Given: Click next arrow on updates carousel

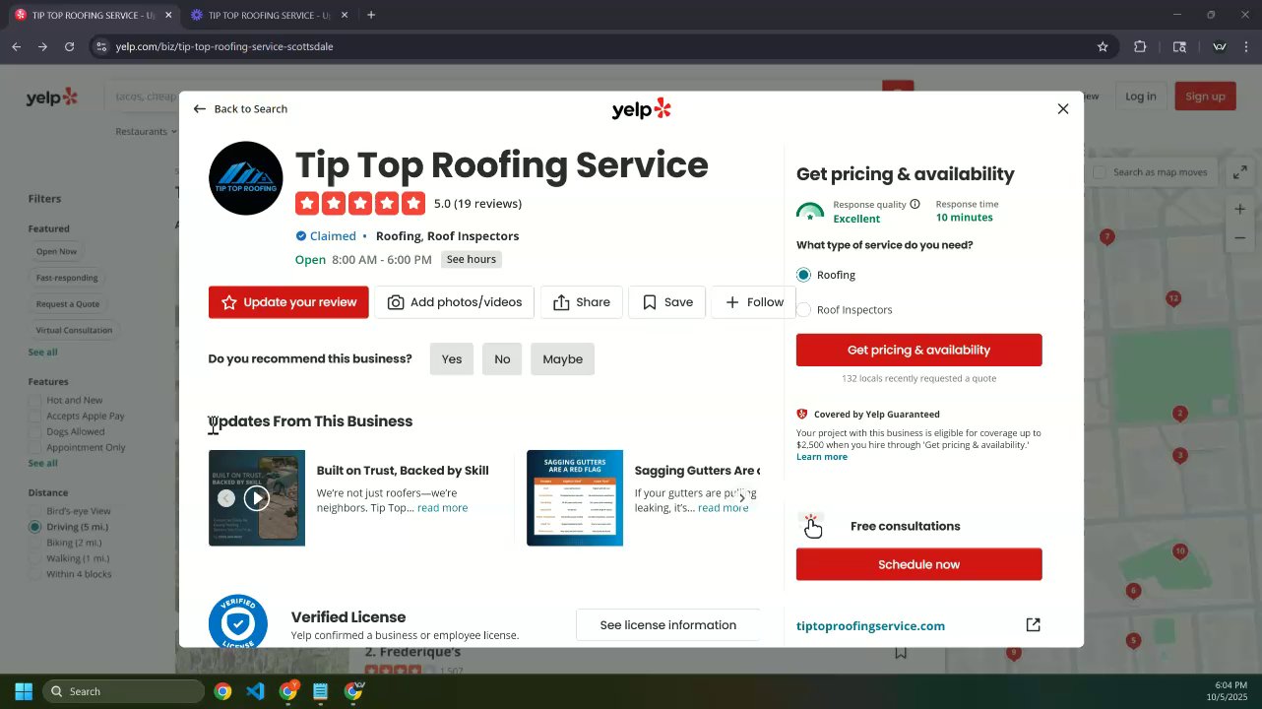Looking at the screenshot, I should pos(742,498).
